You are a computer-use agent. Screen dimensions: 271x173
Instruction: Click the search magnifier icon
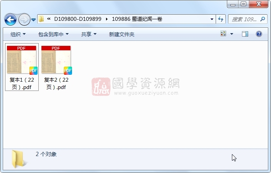262,19
